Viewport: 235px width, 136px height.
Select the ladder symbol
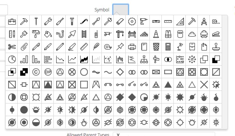(x=84, y=34)
